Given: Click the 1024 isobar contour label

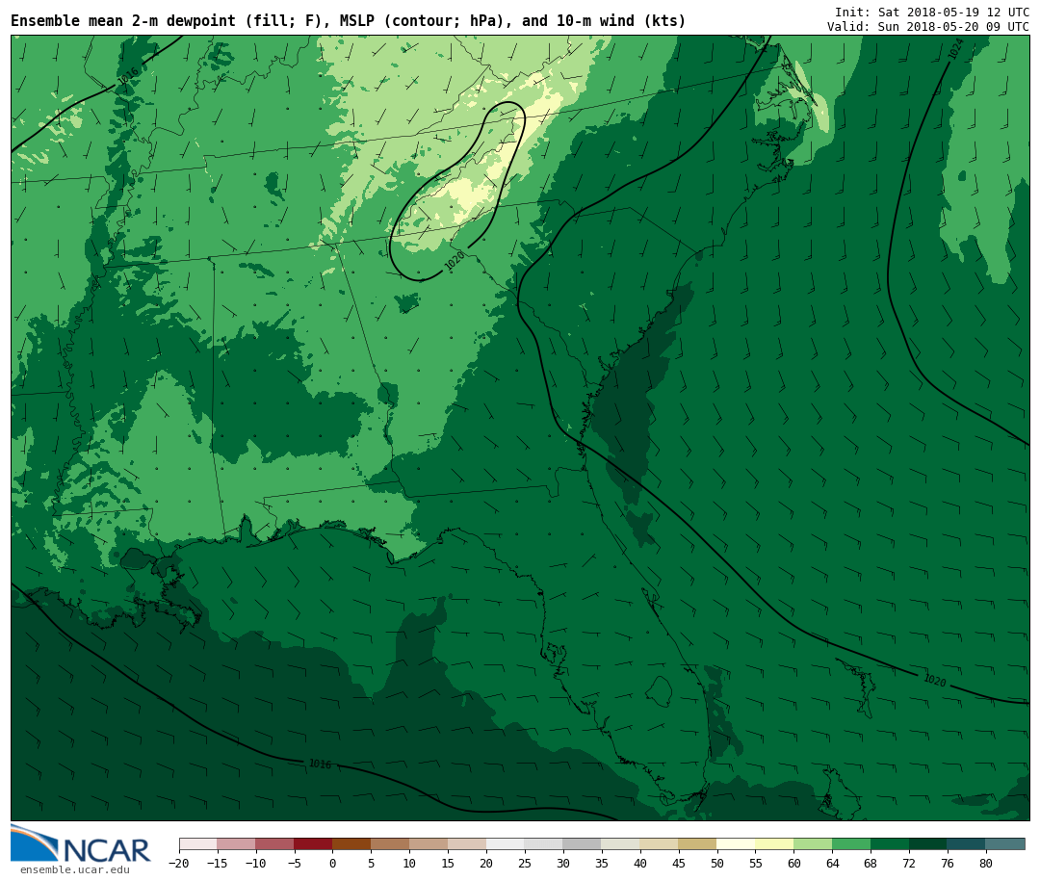Looking at the screenshot, I should [955, 49].
